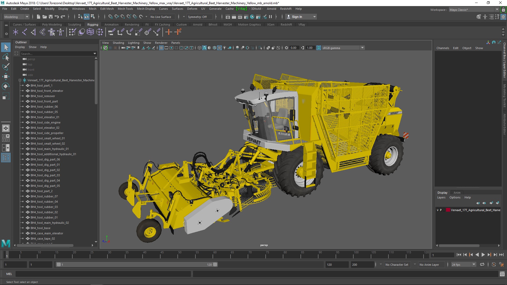This screenshot has height=285, width=507.
Task: Activate the Paint Selection tool
Action: click(6, 67)
